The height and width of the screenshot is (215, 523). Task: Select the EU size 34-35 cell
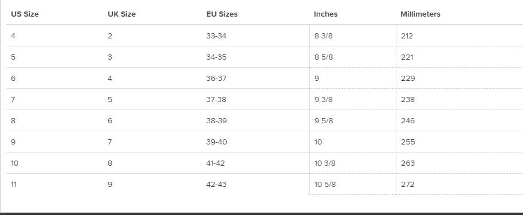tap(216, 57)
